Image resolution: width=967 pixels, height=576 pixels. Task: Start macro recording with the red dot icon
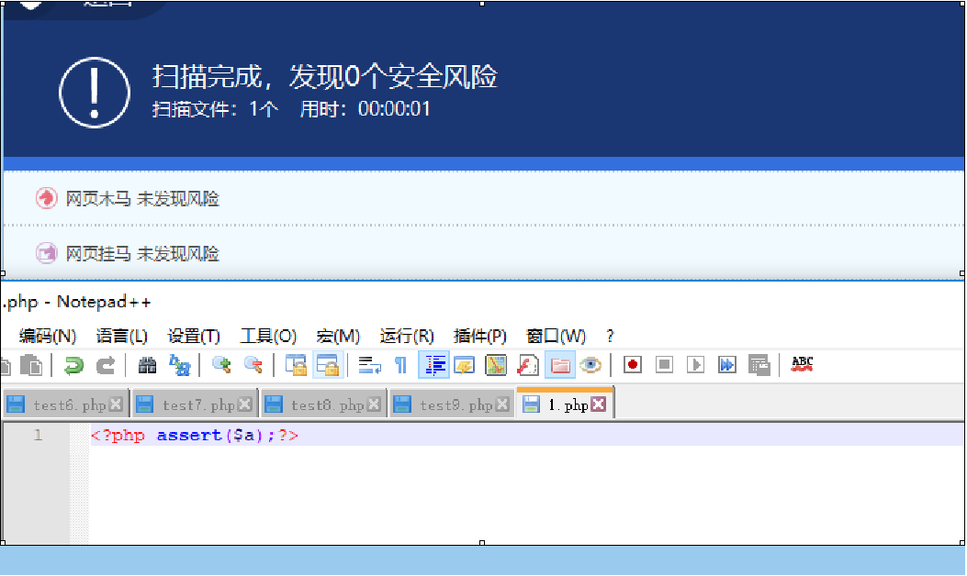(x=632, y=365)
